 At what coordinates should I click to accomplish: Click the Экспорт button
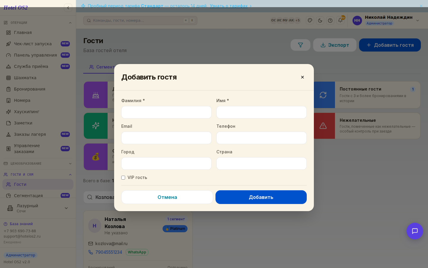(335, 45)
